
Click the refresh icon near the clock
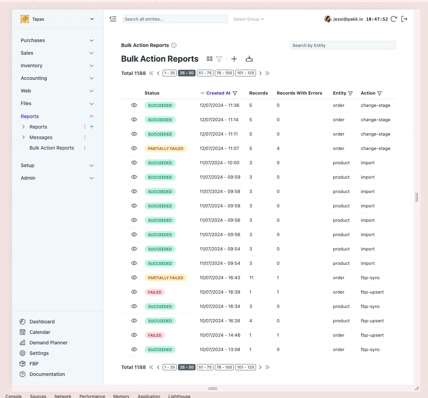point(394,19)
